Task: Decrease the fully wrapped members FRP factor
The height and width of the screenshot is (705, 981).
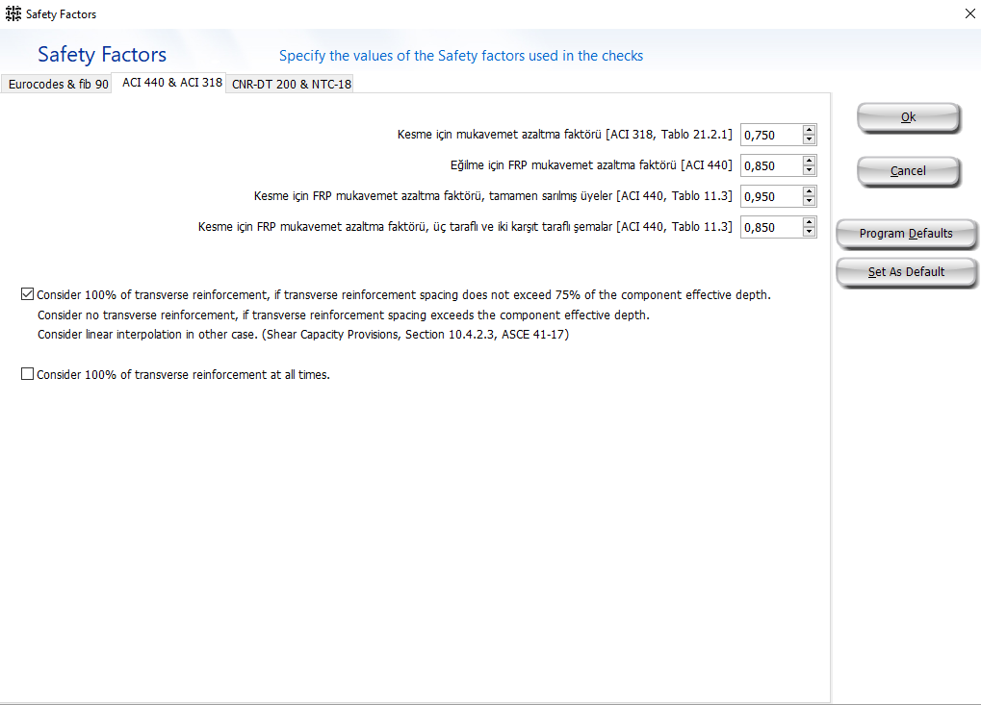Action: point(809,201)
